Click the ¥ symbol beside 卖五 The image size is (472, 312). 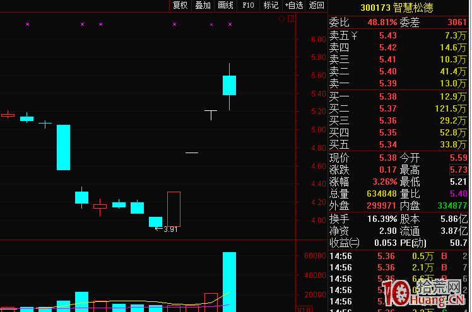[354, 36]
